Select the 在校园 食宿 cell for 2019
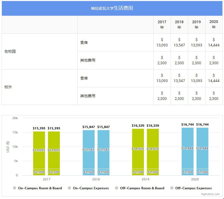The image size is (224, 199). point(197,42)
